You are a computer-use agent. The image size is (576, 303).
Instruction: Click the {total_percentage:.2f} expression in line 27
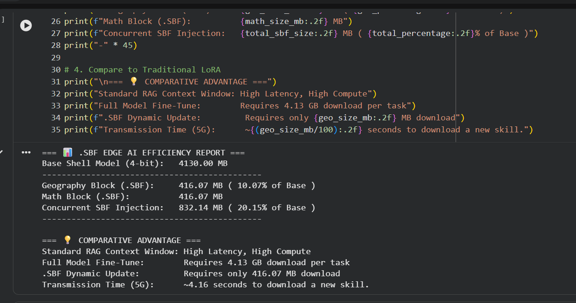point(420,33)
